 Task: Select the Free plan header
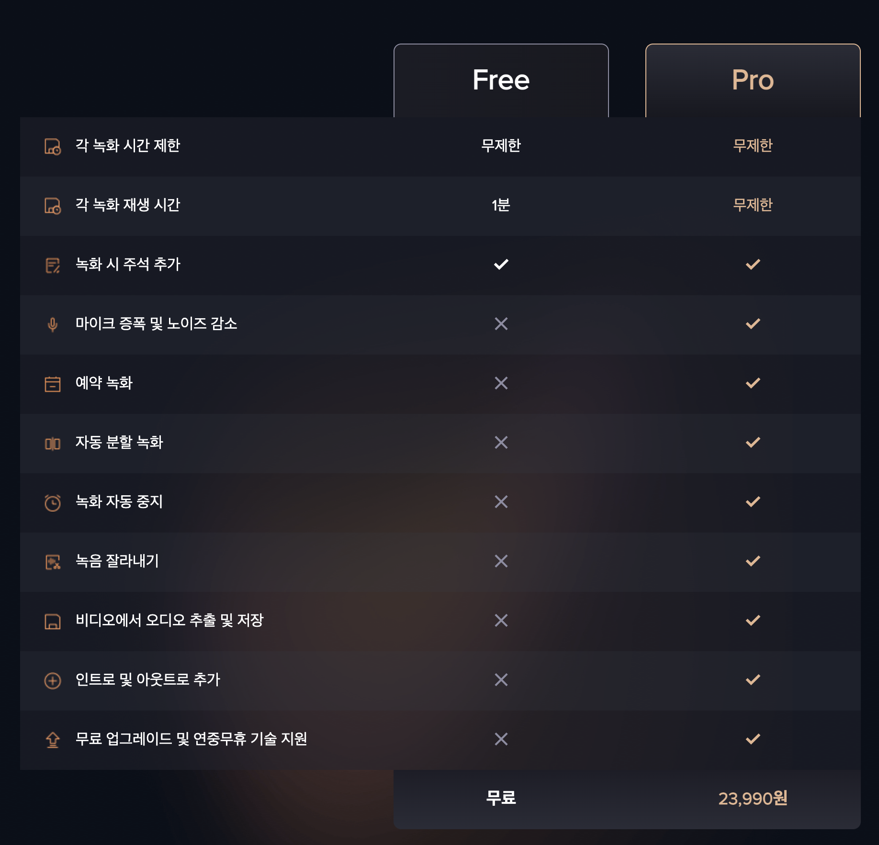tap(501, 80)
